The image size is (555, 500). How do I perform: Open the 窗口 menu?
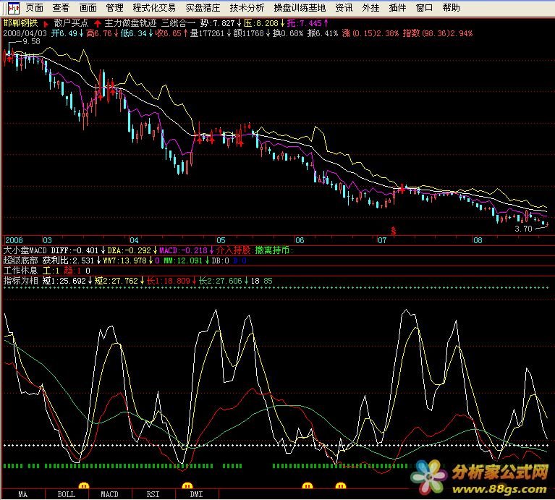tap(424, 8)
